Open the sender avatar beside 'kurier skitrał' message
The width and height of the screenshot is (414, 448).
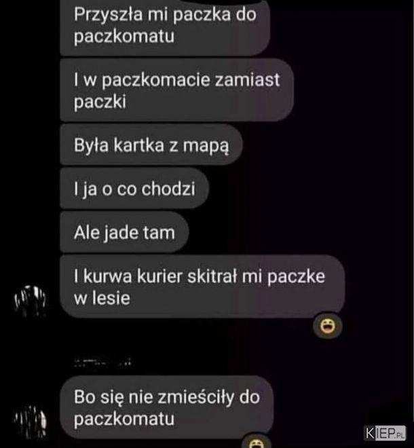(30, 301)
